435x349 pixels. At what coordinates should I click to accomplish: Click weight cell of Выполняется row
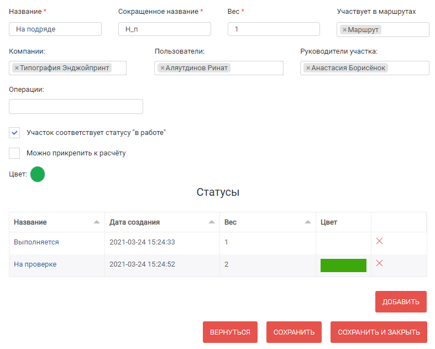tap(268, 243)
